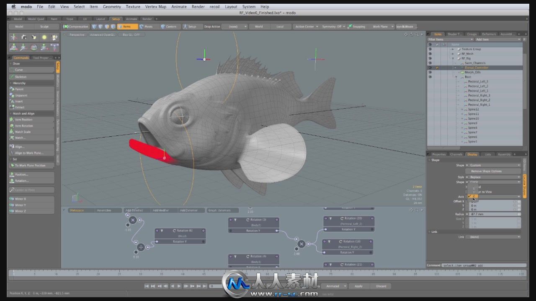This screenshot has width=536, height=301.
Task: Open the Add Item dropdown
Action: tap(497, 39)
